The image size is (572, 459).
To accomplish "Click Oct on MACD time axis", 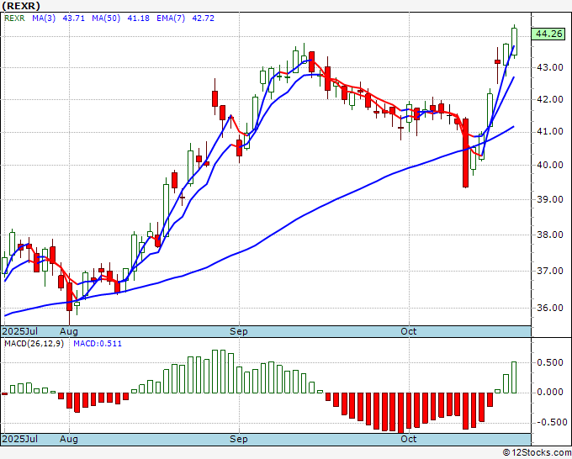I will pos(408,439).
